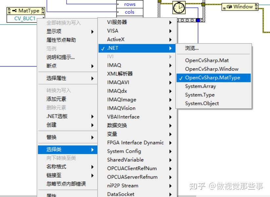Click the timer clock node icon

pos(179,8)
